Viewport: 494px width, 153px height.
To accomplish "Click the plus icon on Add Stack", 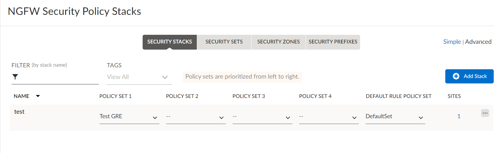I will [456, 76].
